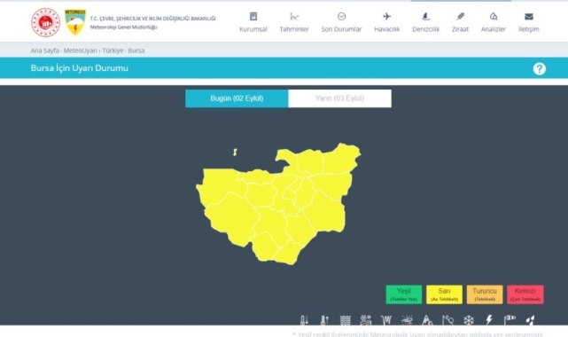Select the cold temperature drop warning icon
Screen dimensions: 568x337
304,320
